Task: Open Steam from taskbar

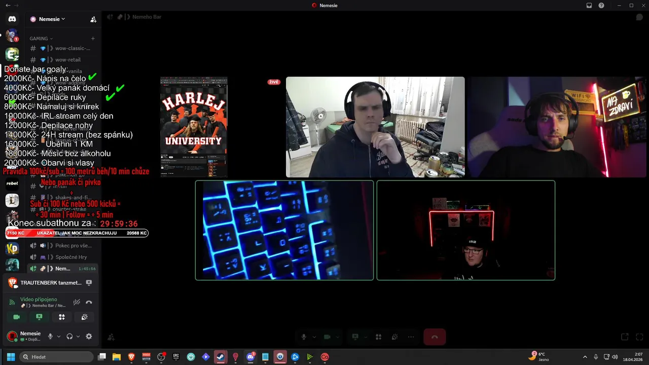Action: [220, 357]
